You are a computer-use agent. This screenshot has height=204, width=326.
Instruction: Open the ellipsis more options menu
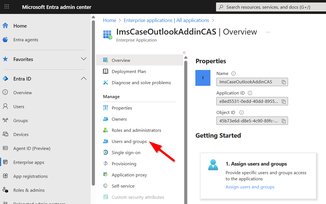point(268,32)
